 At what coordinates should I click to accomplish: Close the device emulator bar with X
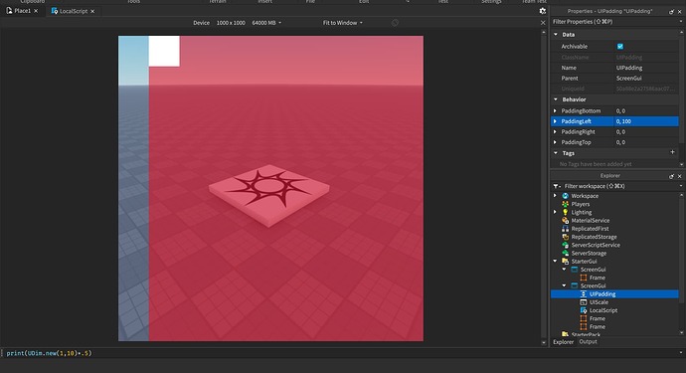pos(543,23)
